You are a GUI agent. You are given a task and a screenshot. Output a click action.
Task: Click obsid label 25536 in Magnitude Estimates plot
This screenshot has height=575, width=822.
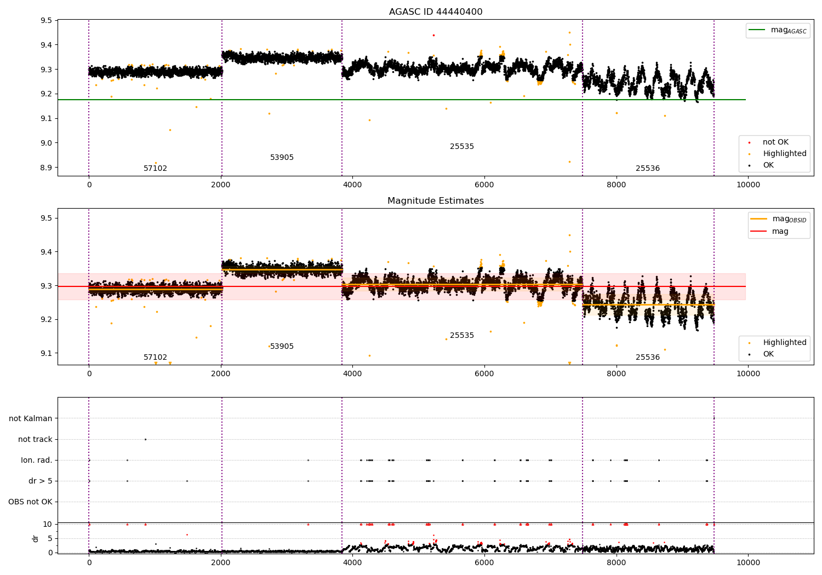(x=648, y=358)
